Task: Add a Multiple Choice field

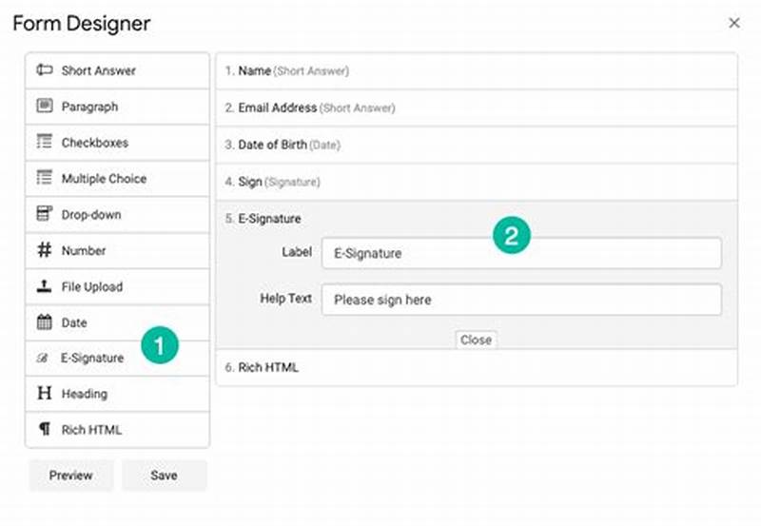Action: (117, 178)
